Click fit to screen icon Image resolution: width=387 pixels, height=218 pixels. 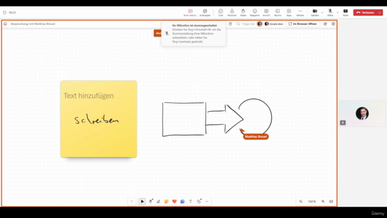click(331, 202)
